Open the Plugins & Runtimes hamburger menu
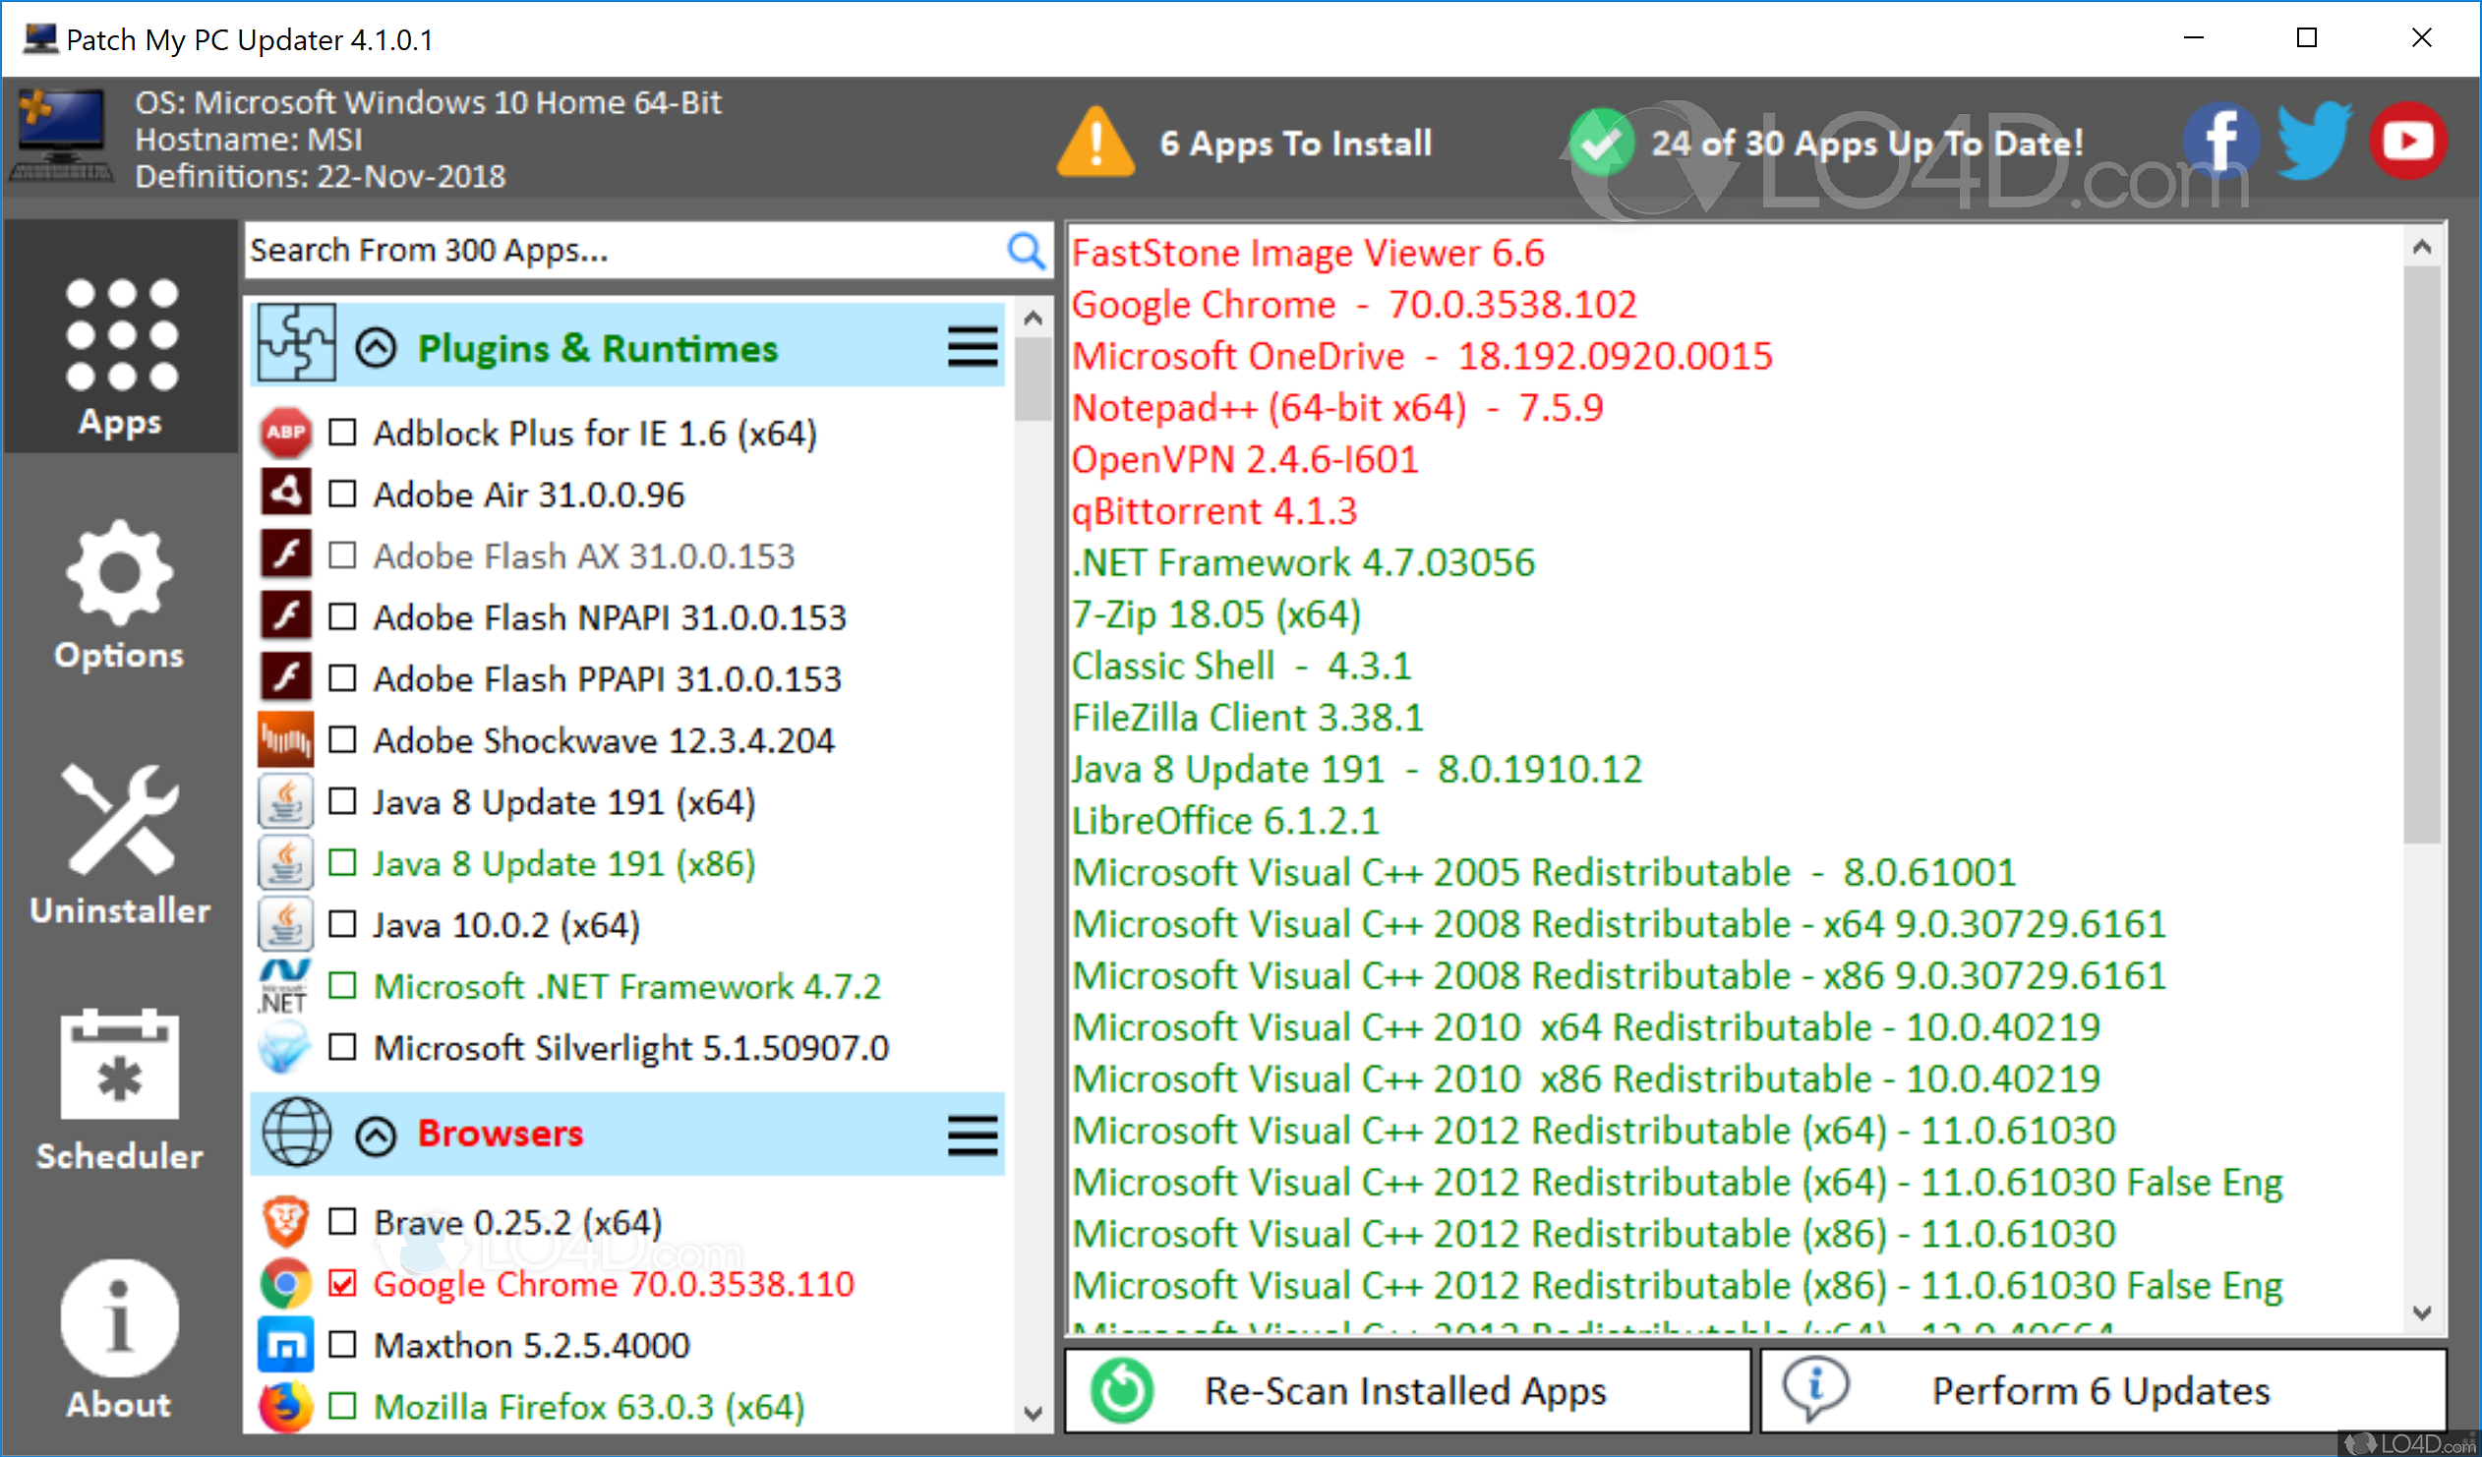Screen dimensions: 2482x1457 coord(972,346)
